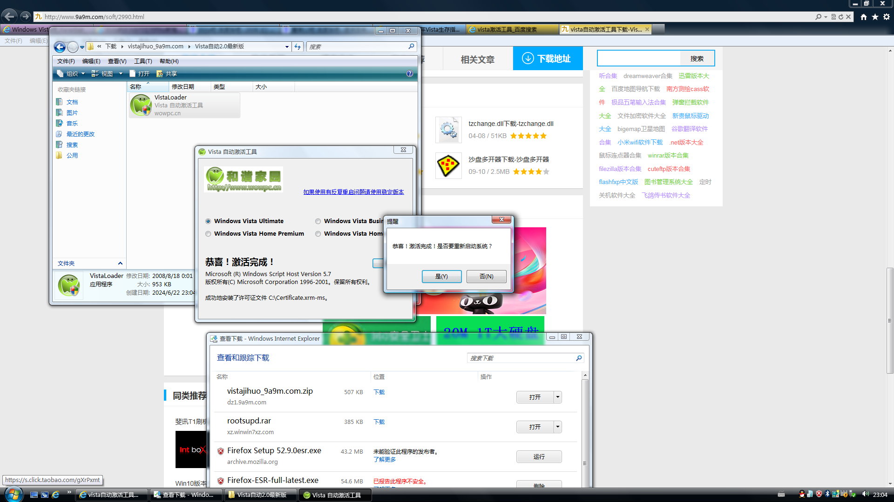This screenshot has height=502, width=894.
Task: Click 音乐 music favorite link
Action: 72,123
